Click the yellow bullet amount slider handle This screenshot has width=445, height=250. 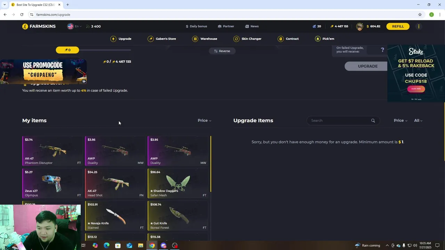(67, 50)
